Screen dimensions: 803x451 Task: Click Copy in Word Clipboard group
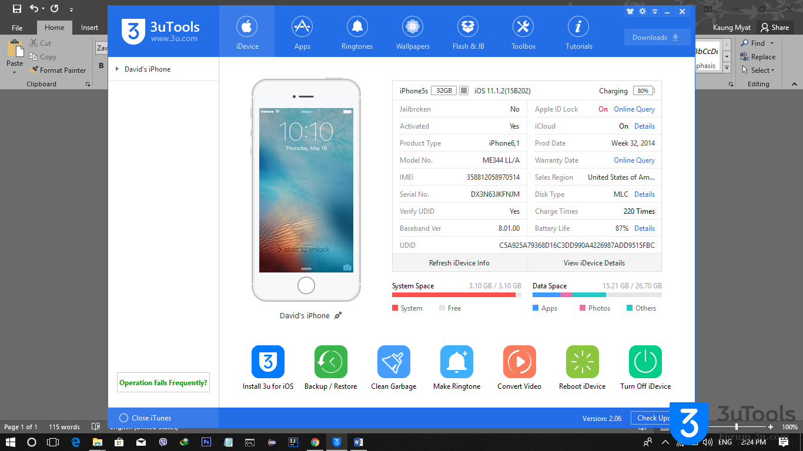tap(42, 57)
